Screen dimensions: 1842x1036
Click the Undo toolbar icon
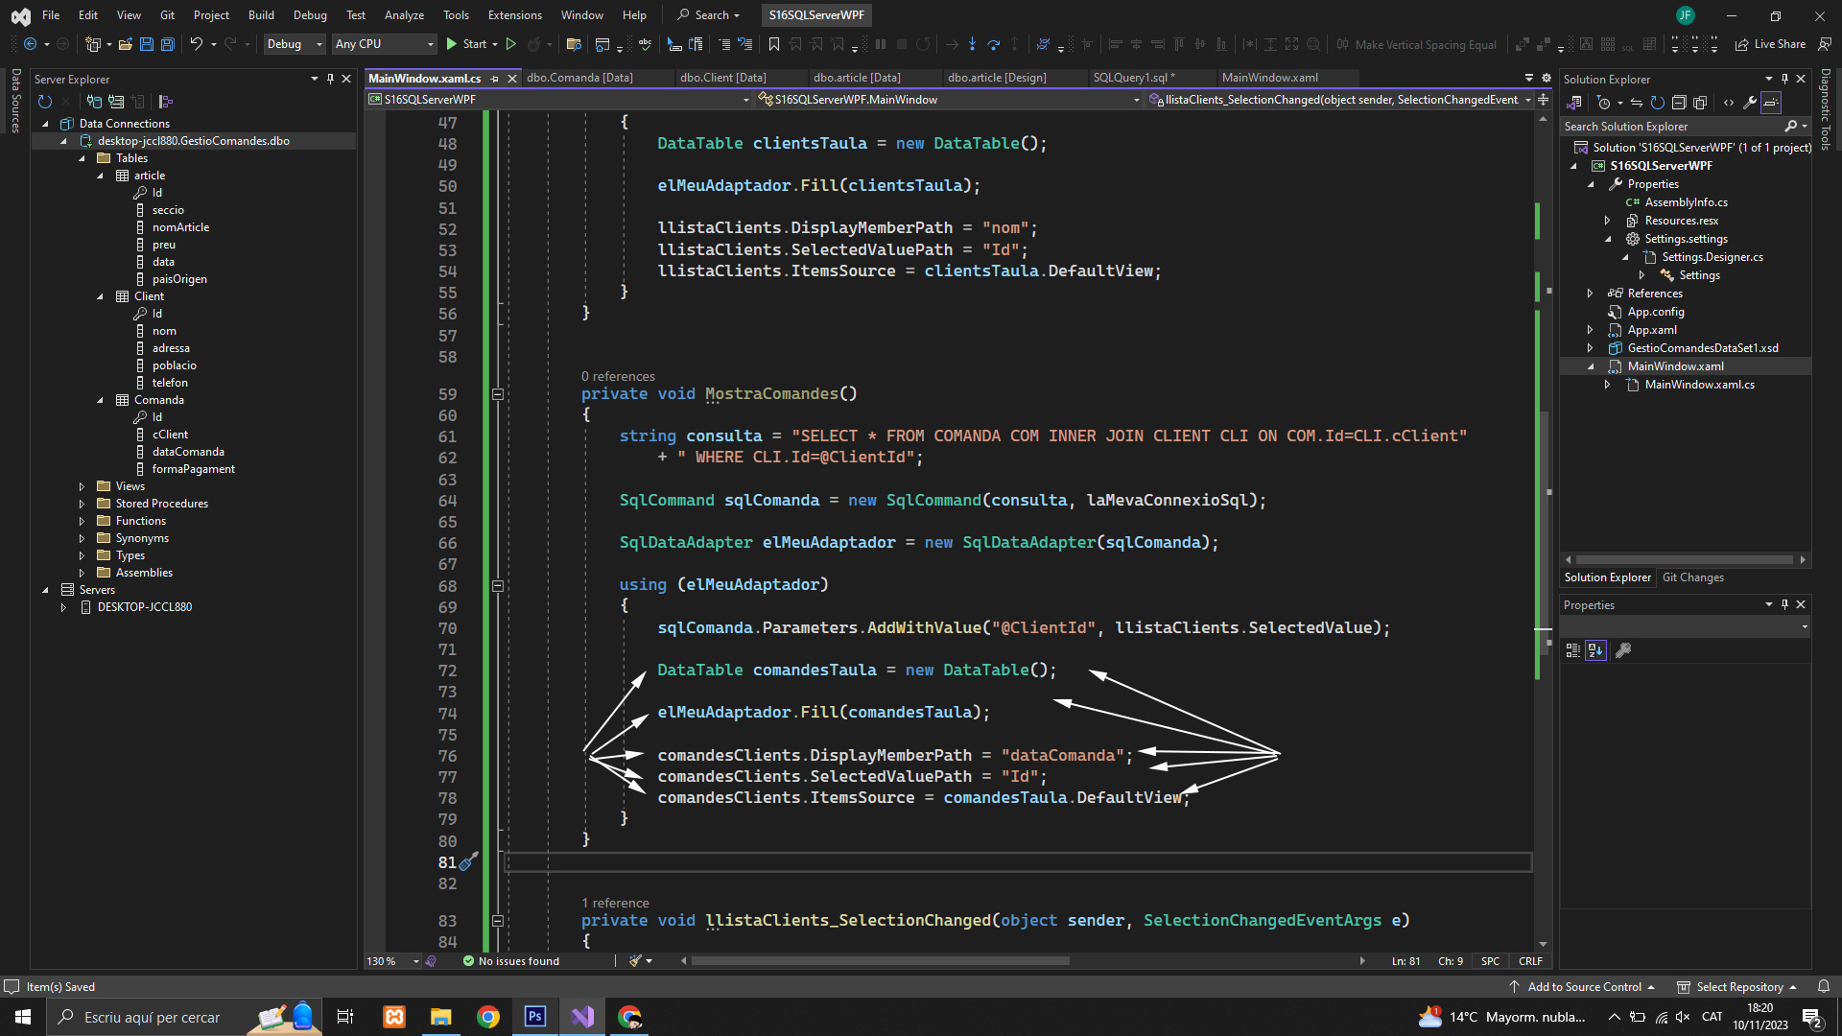coord(196,44)
